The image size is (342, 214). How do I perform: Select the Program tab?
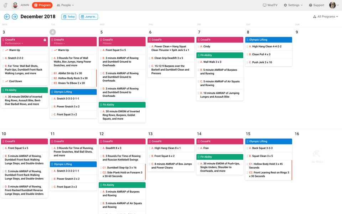[x=42, y=5]
